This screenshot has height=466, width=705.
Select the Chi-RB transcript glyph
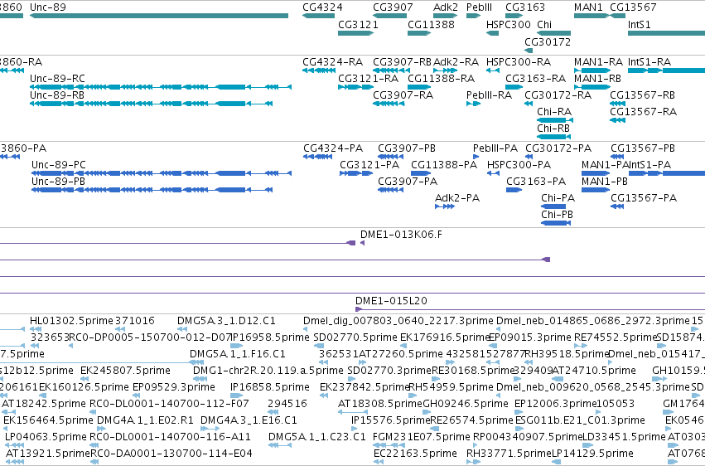[553, 137]
